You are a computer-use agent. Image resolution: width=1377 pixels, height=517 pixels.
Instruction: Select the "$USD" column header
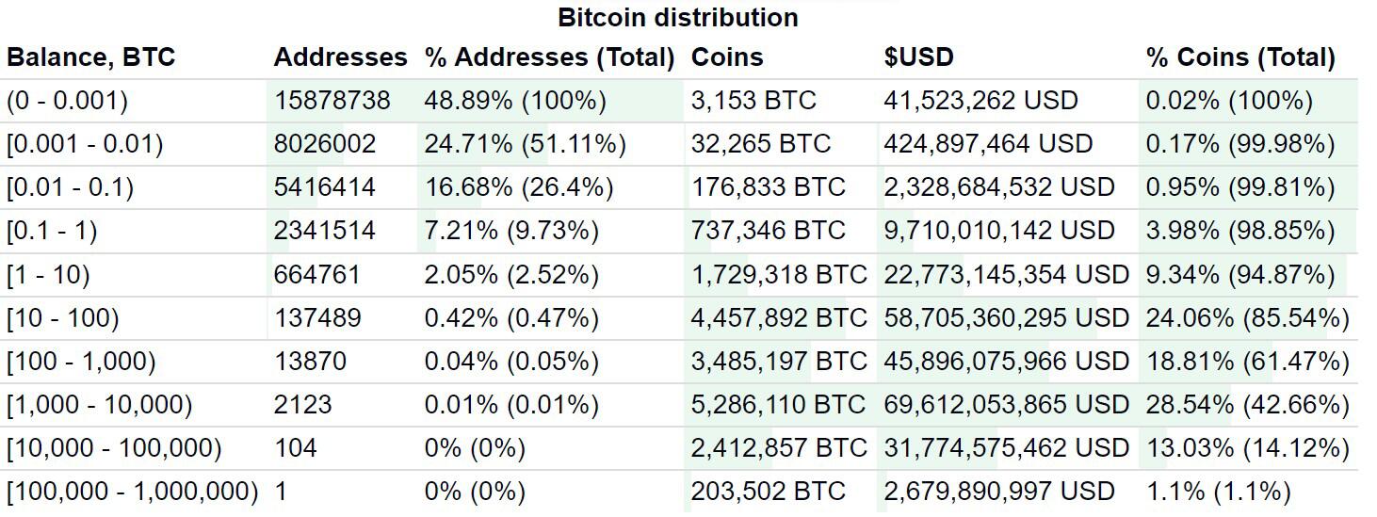pos(918,57)
